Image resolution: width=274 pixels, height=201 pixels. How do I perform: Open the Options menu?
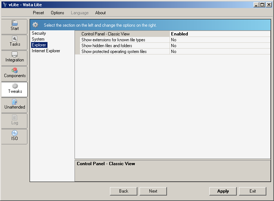click(x=57, y=13)
